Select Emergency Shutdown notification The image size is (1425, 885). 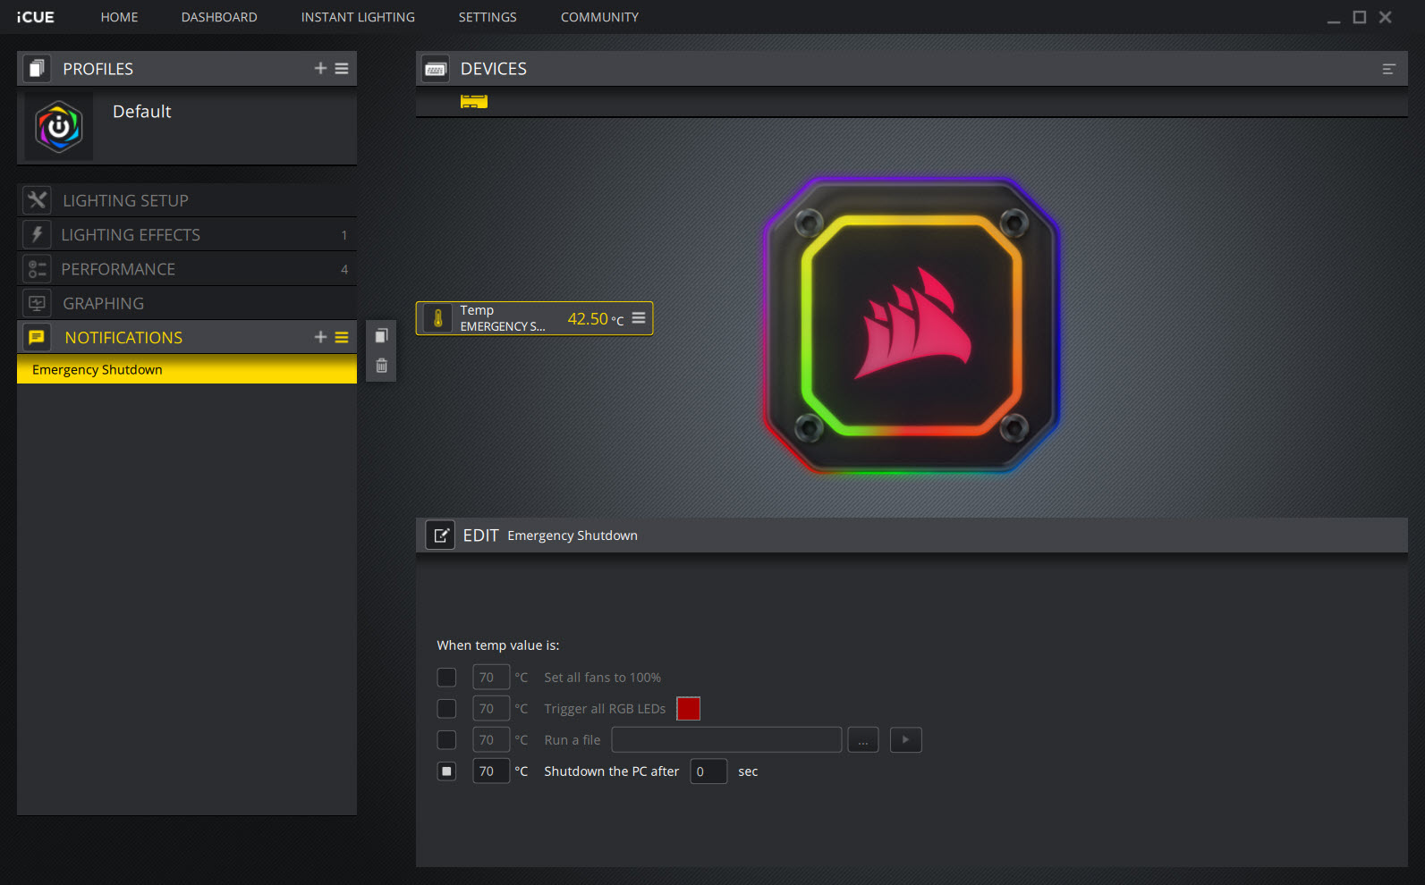click(x=187, y=369)
